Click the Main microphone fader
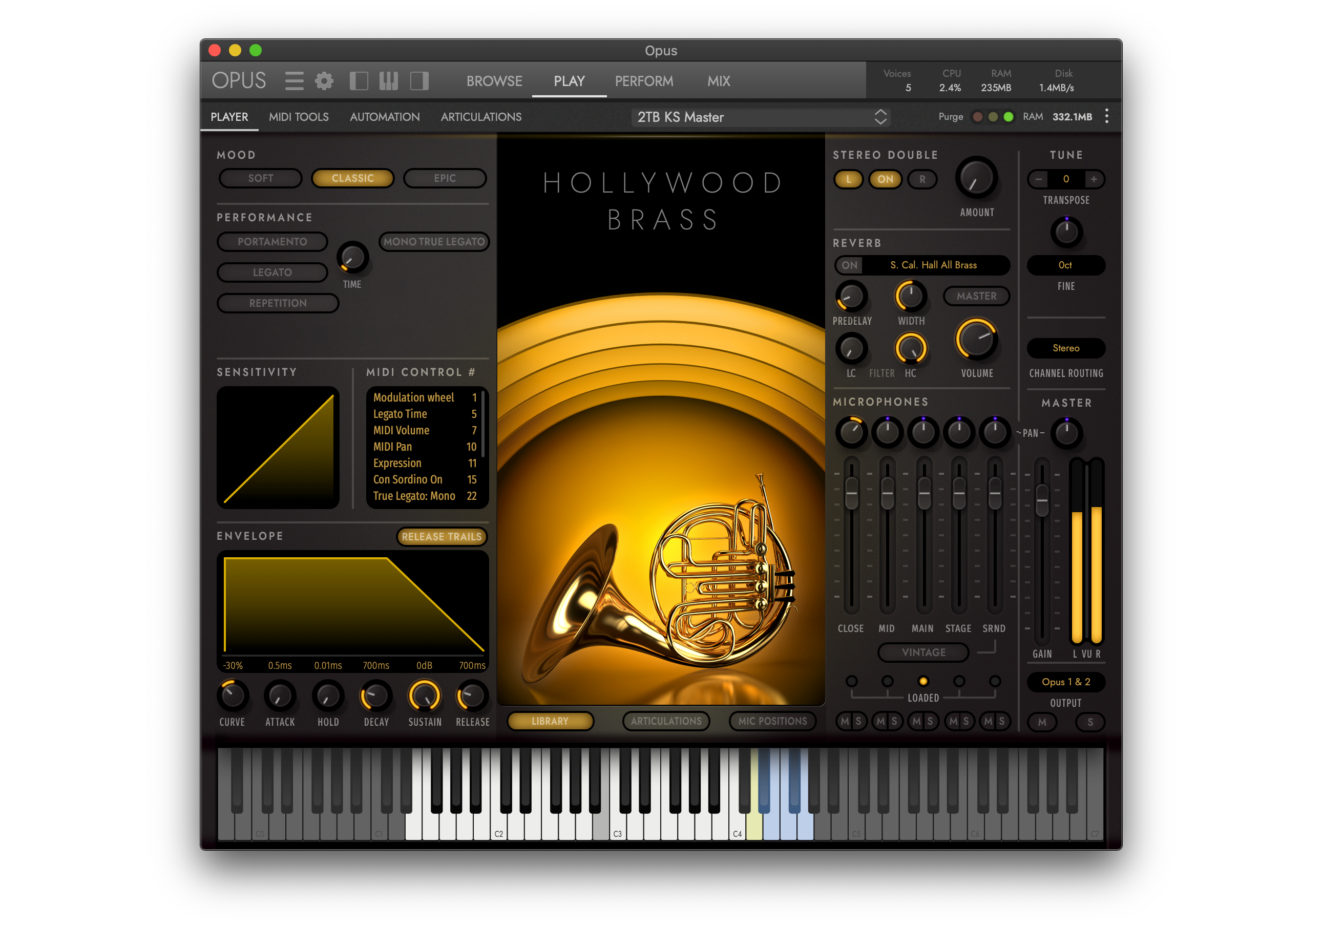 pyautogui.click(x=923, y=493)
